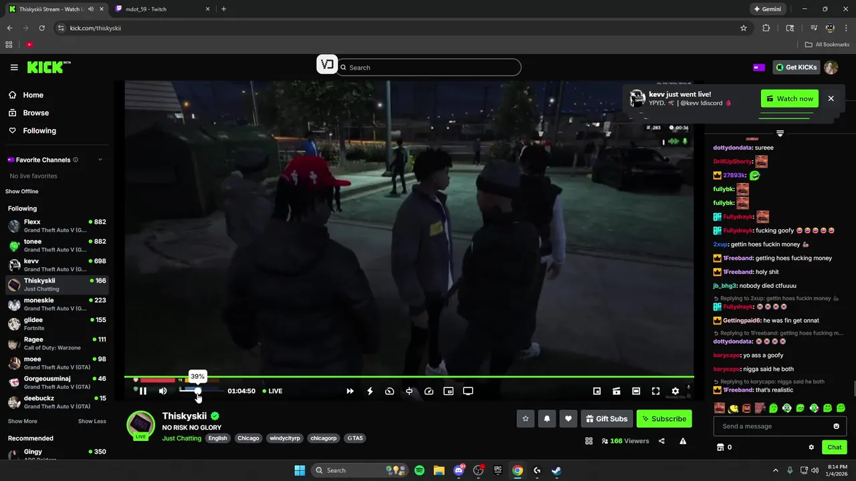Pause the Thiskyskii stream
This screenshot has width=856, height=481.
pos(142,391)
